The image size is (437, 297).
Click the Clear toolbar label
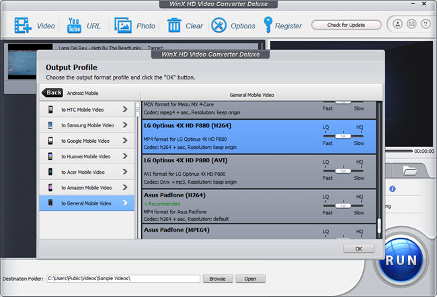[x=194, y=26]
